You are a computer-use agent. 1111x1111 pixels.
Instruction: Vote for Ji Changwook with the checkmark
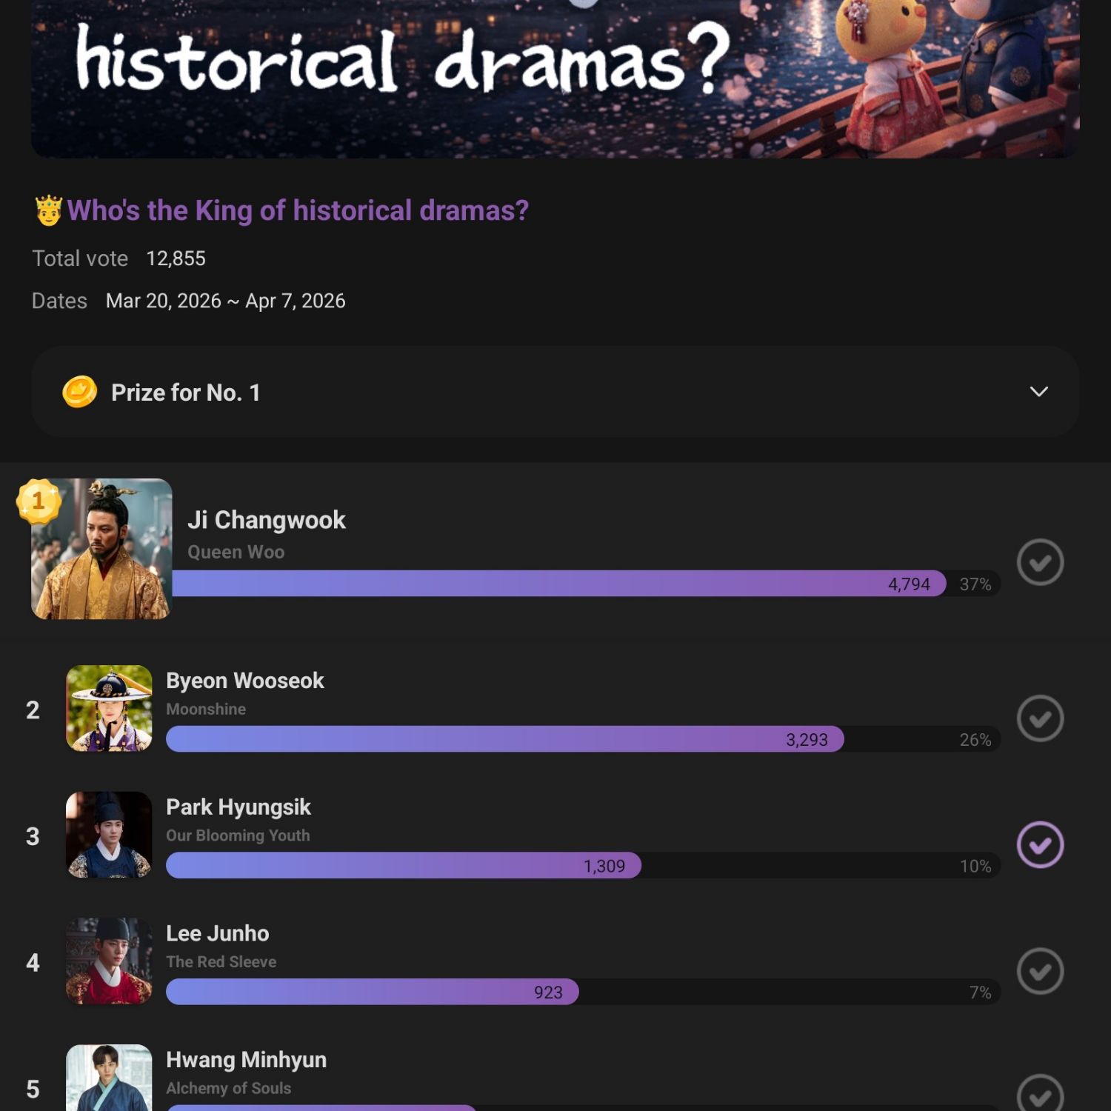(x=1040, y=562)
